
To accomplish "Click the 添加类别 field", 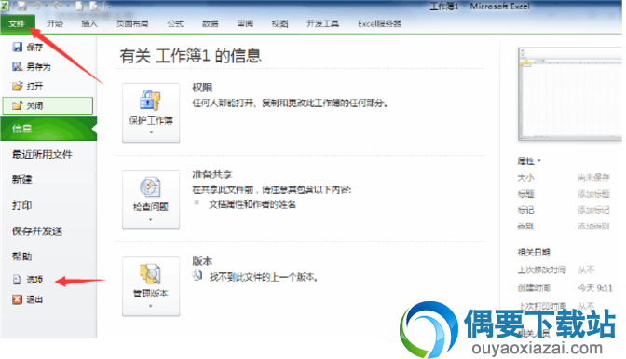I will pos(593,227).
